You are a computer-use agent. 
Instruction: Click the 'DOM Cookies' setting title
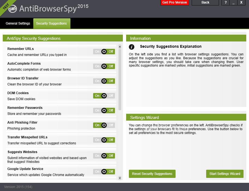tap(18, 93)
